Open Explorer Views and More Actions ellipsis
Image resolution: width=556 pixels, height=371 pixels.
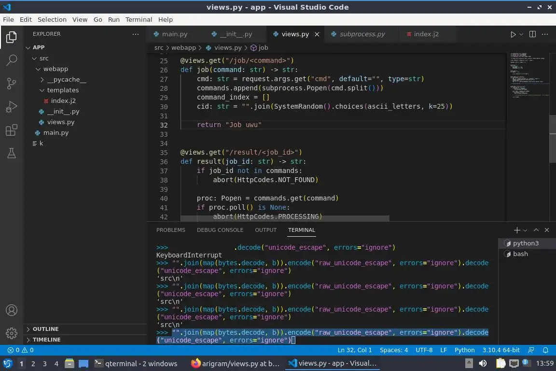(x=136, y=34)
